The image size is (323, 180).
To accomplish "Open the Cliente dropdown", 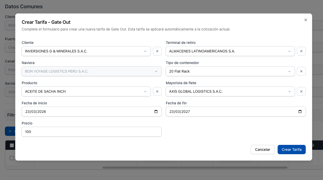I will [x=86, y=51].
